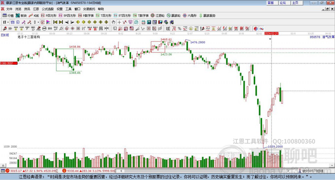Click the yin-yang taiji icon

pos(256,28)
